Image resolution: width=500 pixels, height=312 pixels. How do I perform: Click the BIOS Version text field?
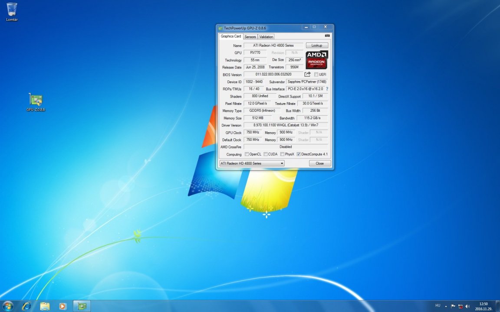[x=273, y=75]
